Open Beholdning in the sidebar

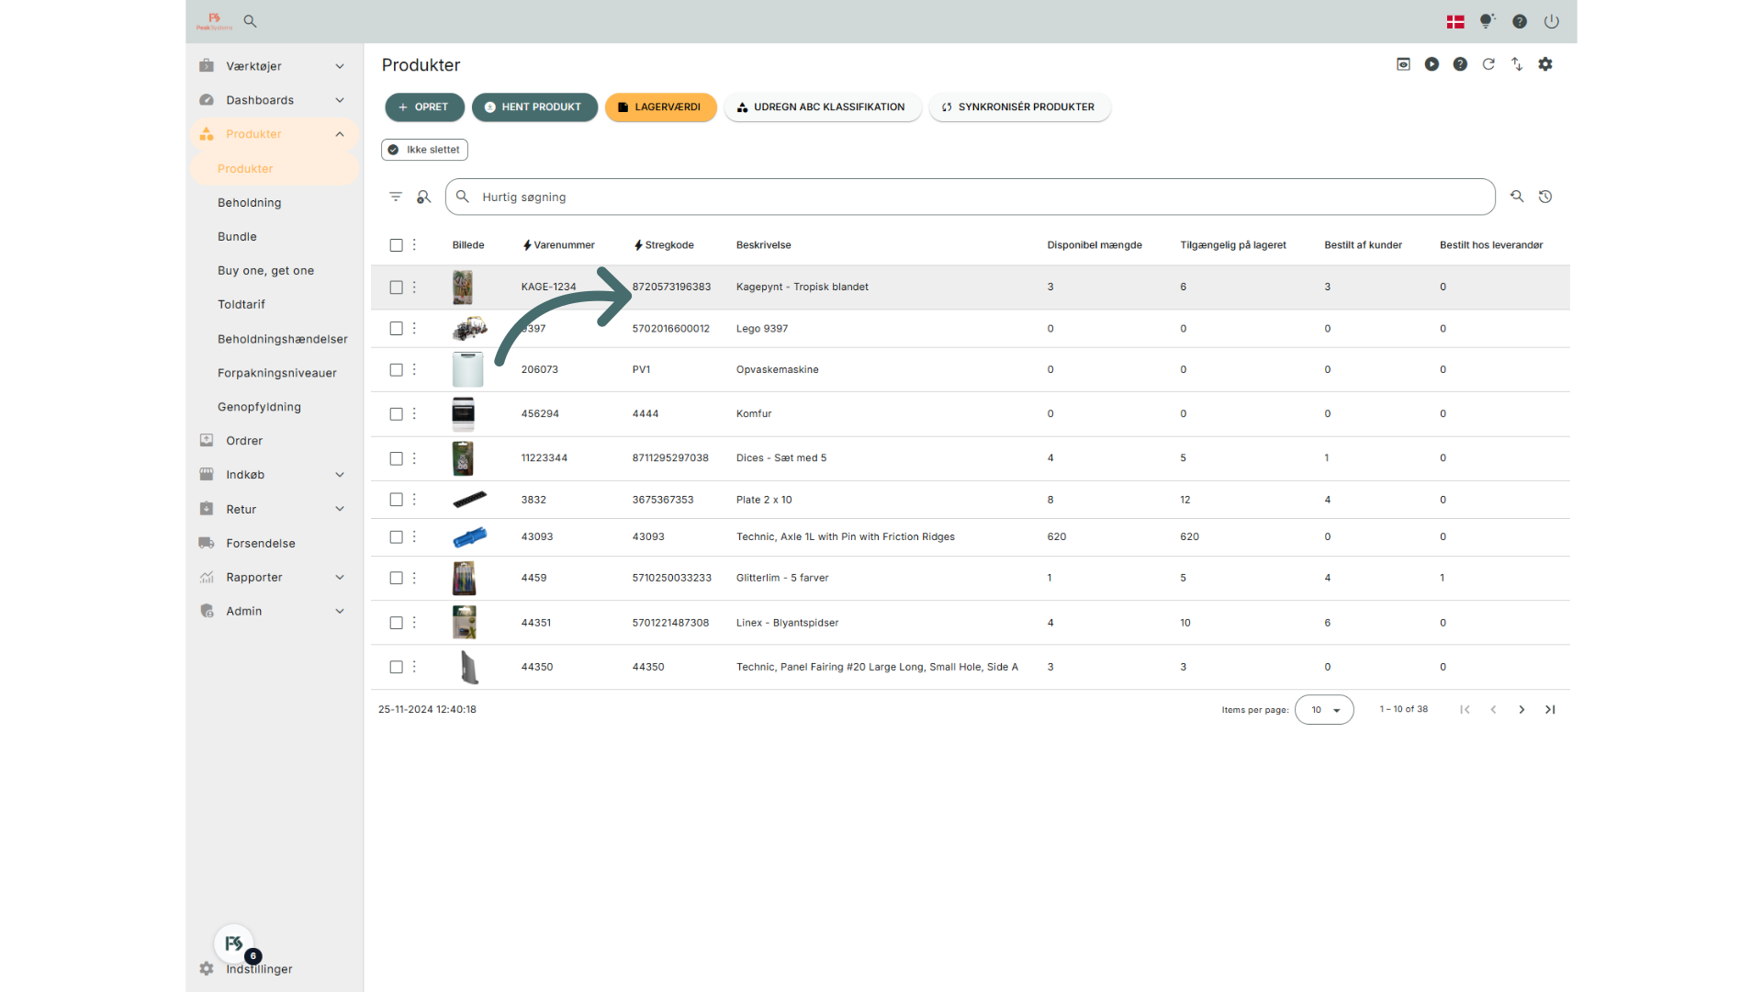coord(250,203)
